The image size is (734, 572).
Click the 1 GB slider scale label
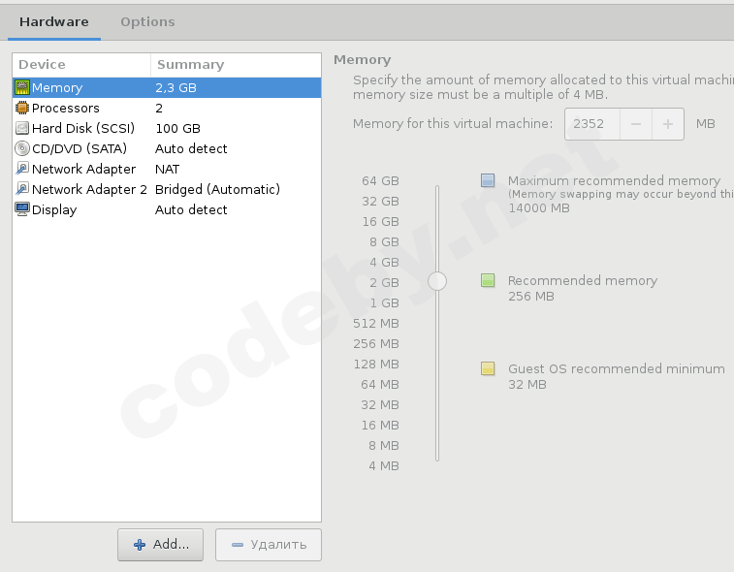(384, 302)
